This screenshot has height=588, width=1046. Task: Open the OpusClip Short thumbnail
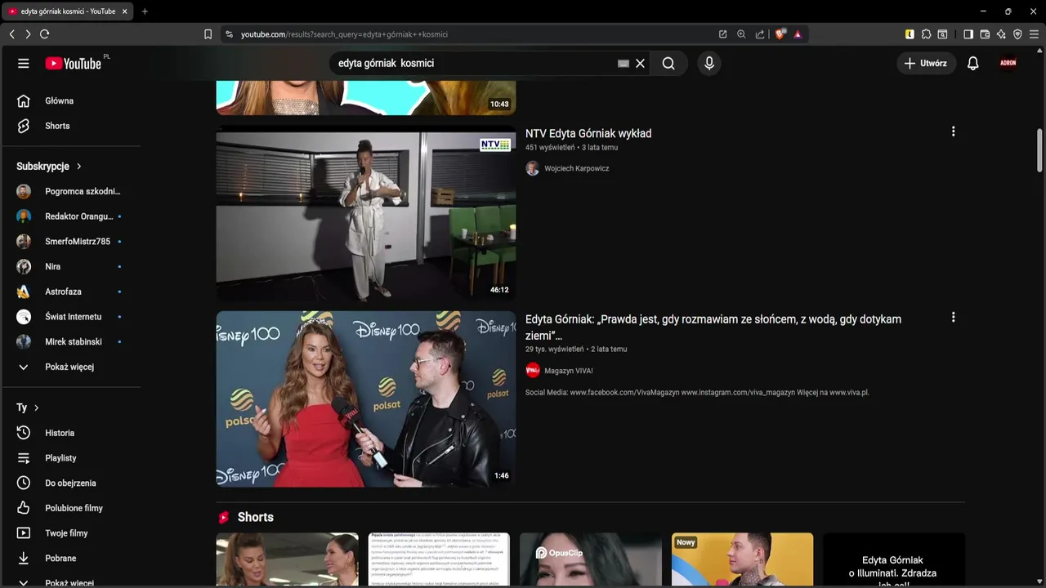[x=591, y=559]
